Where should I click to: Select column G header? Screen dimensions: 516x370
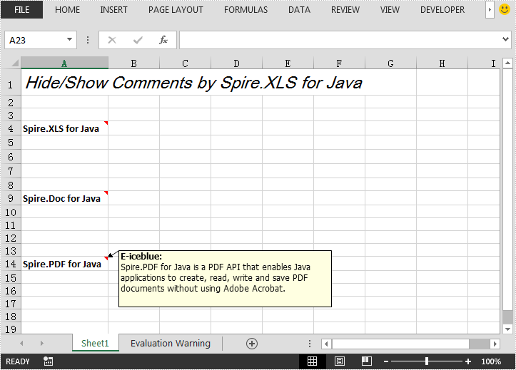(x=390, y=63)
